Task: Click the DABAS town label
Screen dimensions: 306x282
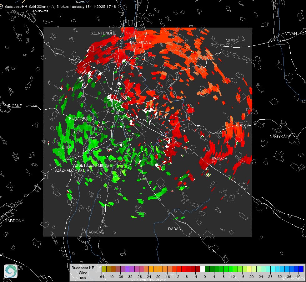Action: tap(174, 229)
